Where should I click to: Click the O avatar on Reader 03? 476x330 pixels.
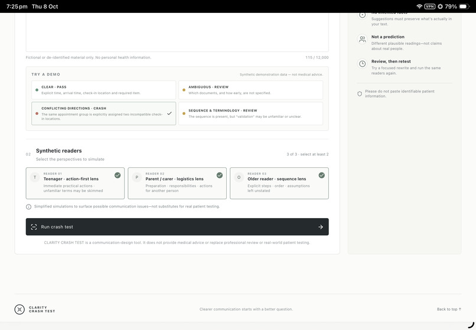point(239,177)
